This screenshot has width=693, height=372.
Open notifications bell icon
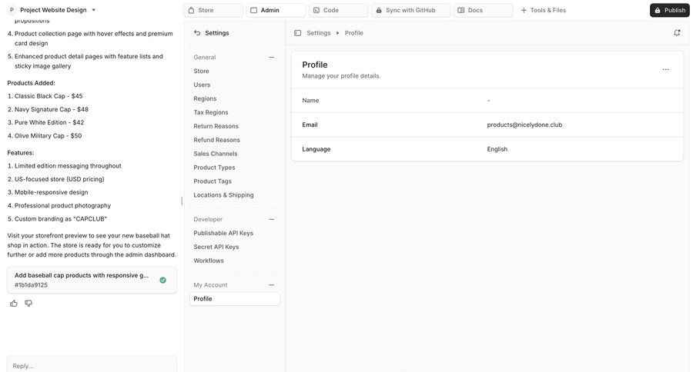pos(677,32)
